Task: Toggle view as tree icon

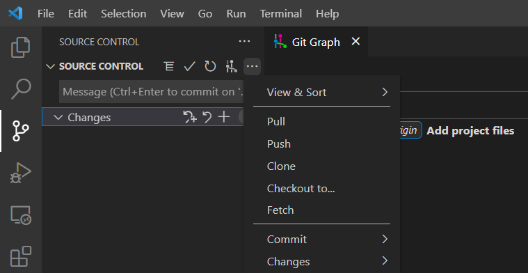Action: (169, 66)
